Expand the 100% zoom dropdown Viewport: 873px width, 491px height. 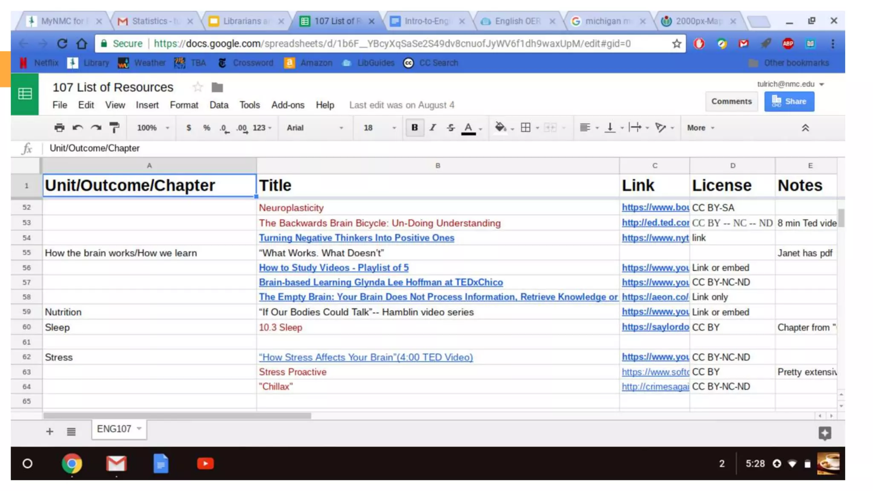coord(153,127)
